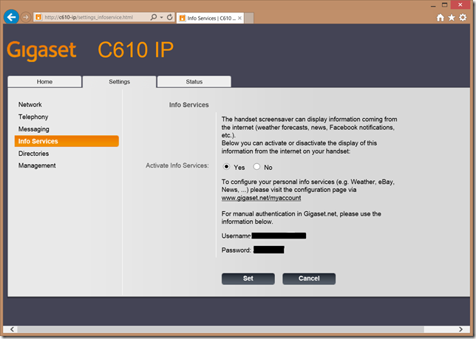Switch to the Settings tab

coord(119,81)
